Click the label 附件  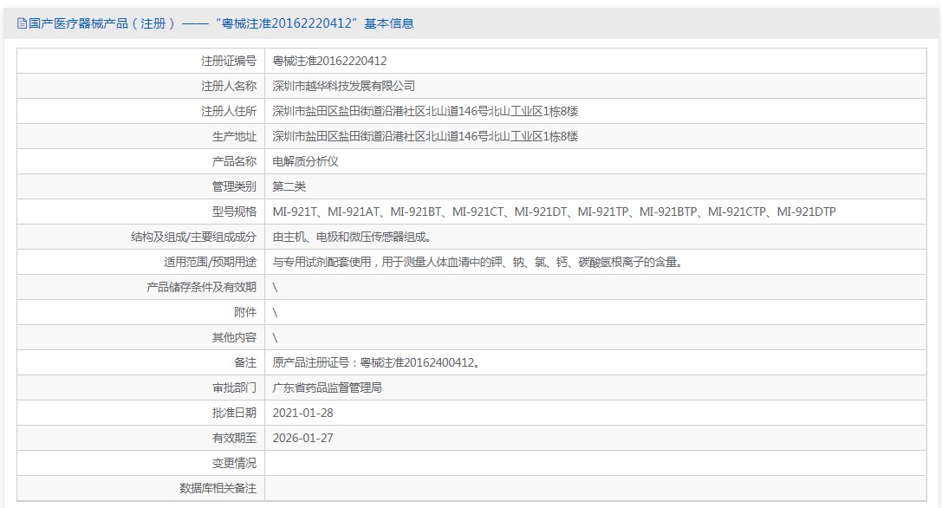pyautogui.click(x=245, y=312)
